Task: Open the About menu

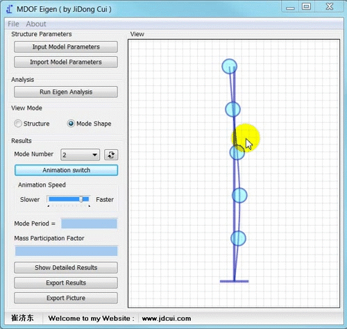Action: click(36, 24)
